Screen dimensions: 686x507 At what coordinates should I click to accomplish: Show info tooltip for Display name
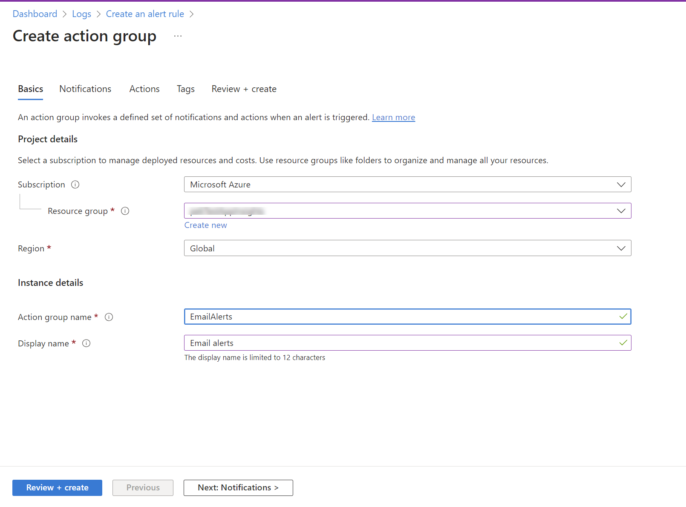86,343
